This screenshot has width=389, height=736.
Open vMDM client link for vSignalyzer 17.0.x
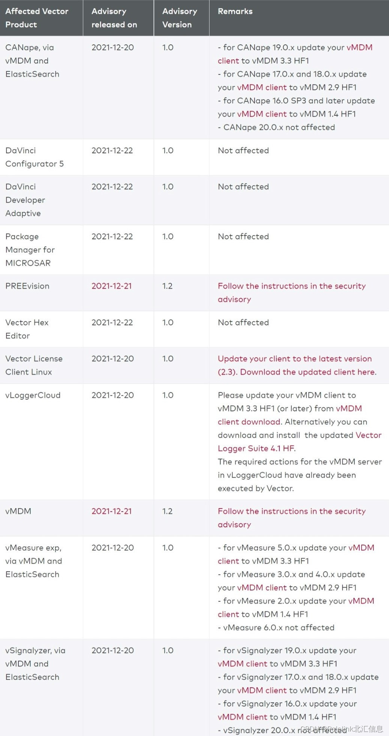[262, 691]
